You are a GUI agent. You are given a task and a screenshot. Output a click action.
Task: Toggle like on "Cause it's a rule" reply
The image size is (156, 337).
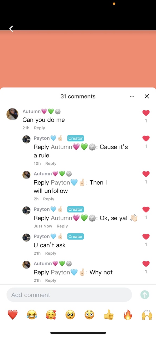[x=146, y=138]
